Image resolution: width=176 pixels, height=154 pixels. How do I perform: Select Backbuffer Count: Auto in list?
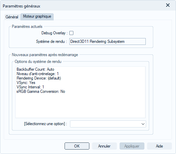pos(35,69)
